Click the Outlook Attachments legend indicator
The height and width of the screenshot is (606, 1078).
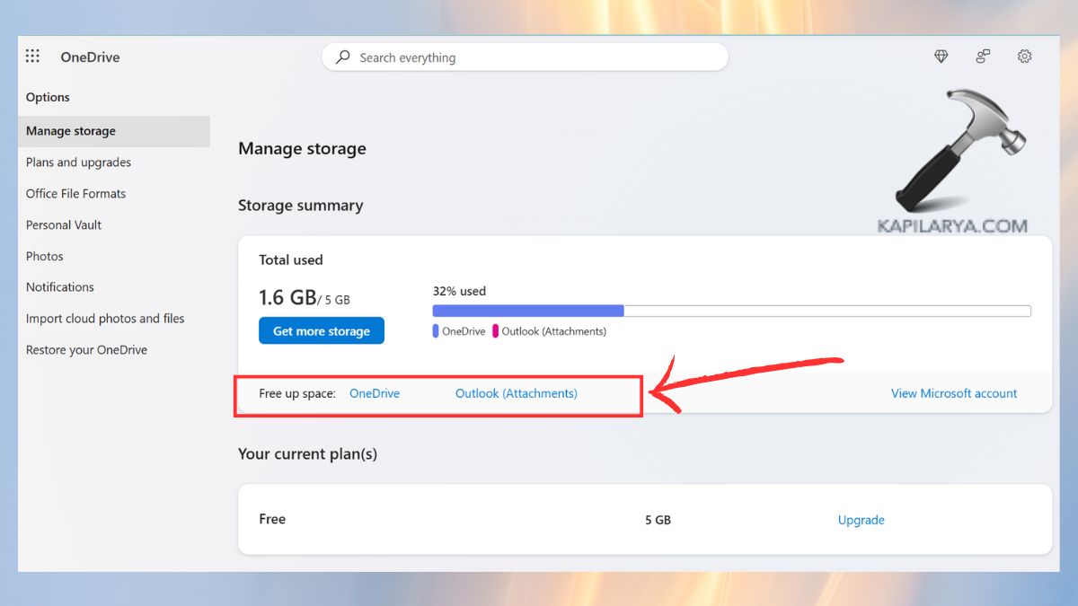click(x=496, y=330)
